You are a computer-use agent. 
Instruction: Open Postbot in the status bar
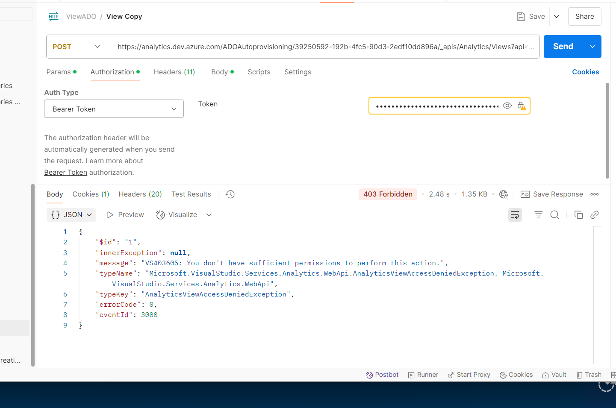pos(382,375)
